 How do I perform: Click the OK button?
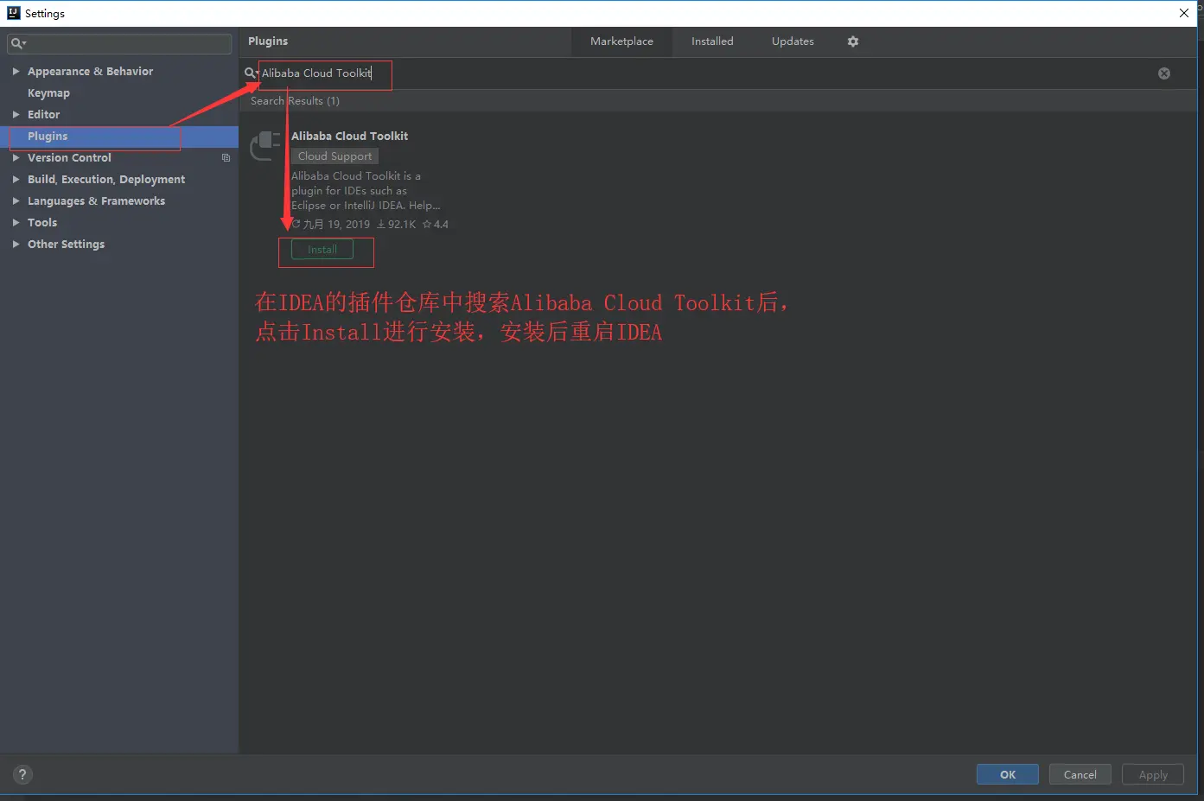[1008, 774]
